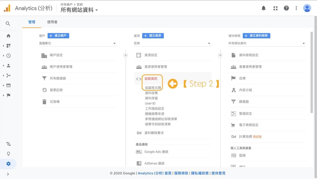Click the search magnifier in sidebar
Image resolution: width=317 pixels, height=179 pixels.
8,24
